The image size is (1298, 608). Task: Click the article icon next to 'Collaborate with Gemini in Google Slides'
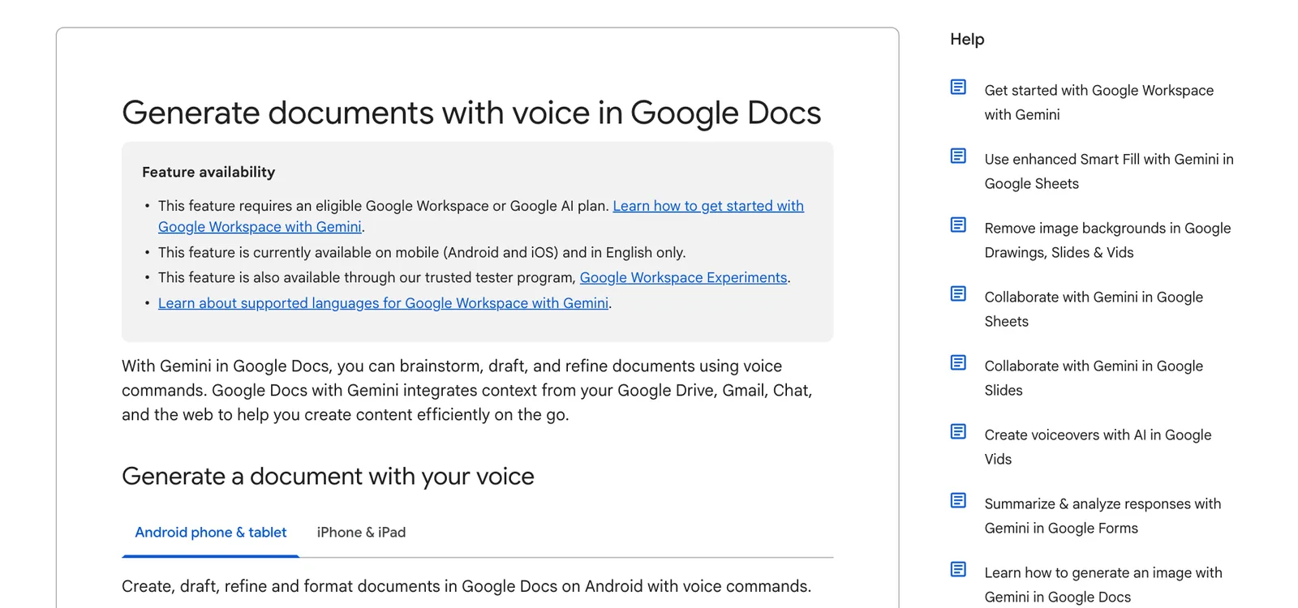958,362
